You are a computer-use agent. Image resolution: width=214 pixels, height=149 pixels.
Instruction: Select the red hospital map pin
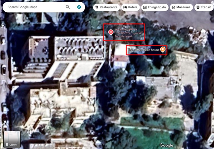pyautogui.click(x=110, y=32)
